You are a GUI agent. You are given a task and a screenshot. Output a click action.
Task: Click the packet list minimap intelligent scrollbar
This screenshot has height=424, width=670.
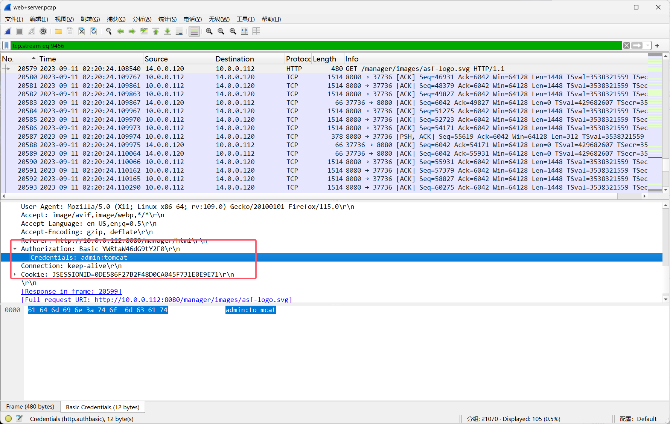pos(655,122)
